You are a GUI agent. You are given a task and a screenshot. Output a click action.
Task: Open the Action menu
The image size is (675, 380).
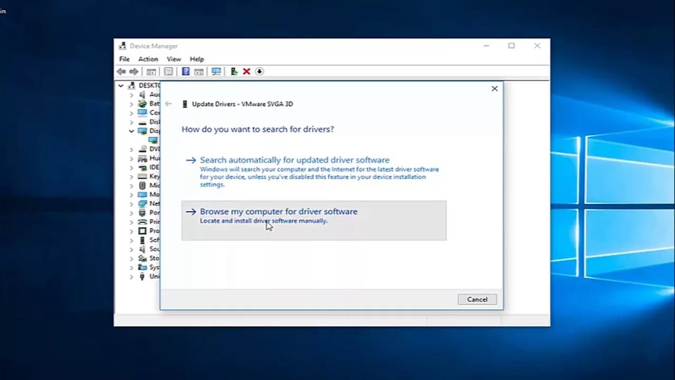148,59
